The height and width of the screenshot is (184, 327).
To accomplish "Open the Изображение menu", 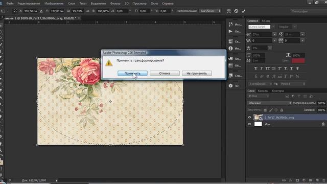I will [x=54, y=4].
